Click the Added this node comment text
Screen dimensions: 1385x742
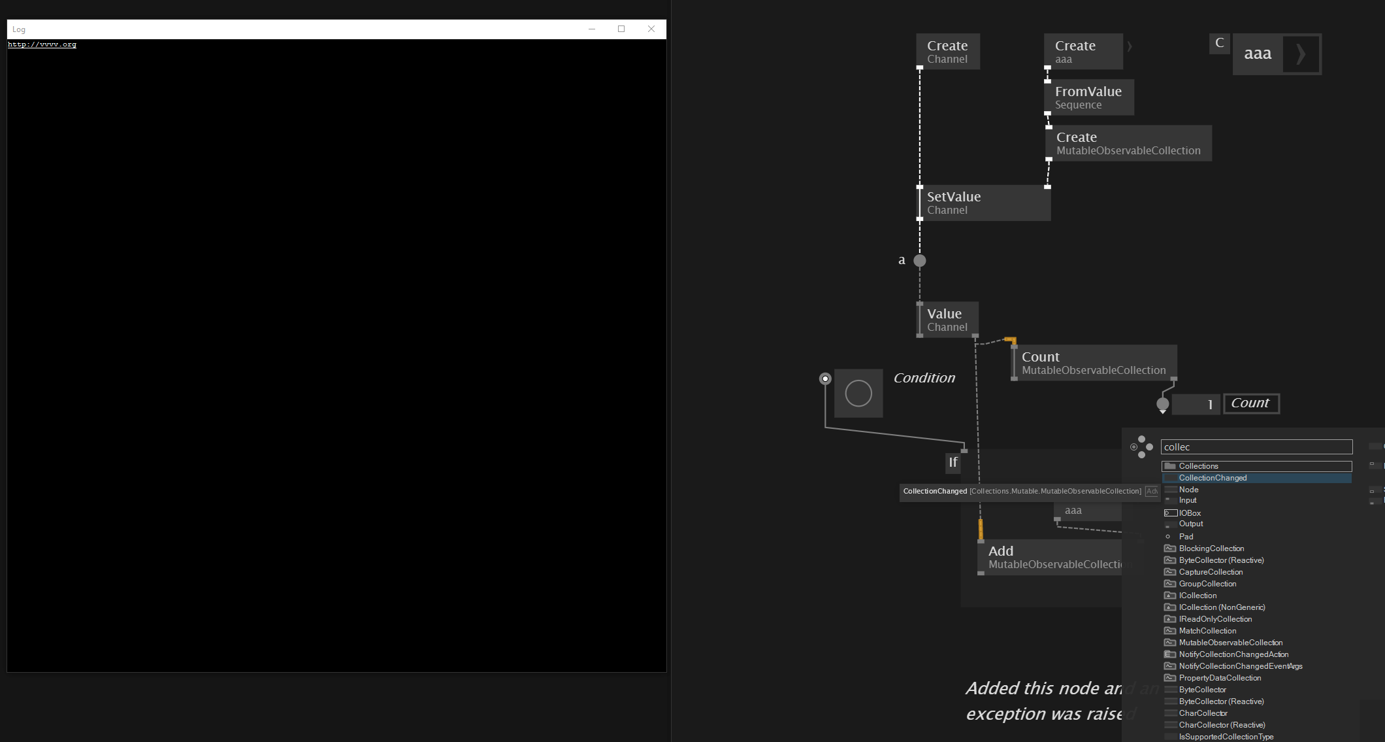[1045, 701]
